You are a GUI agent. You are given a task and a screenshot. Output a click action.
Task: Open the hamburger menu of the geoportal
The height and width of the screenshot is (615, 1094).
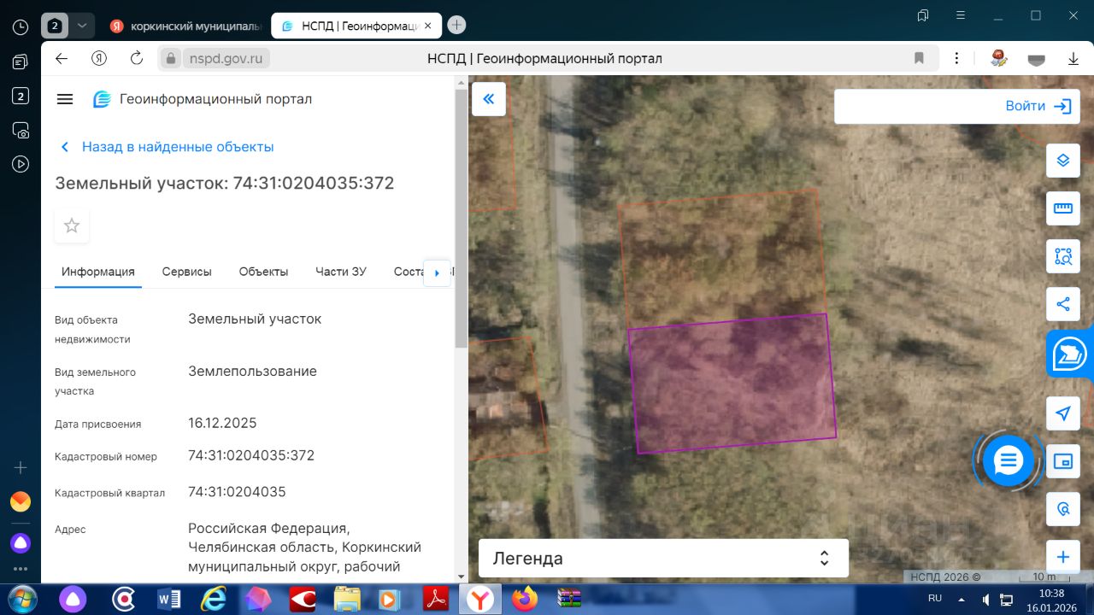65,99
